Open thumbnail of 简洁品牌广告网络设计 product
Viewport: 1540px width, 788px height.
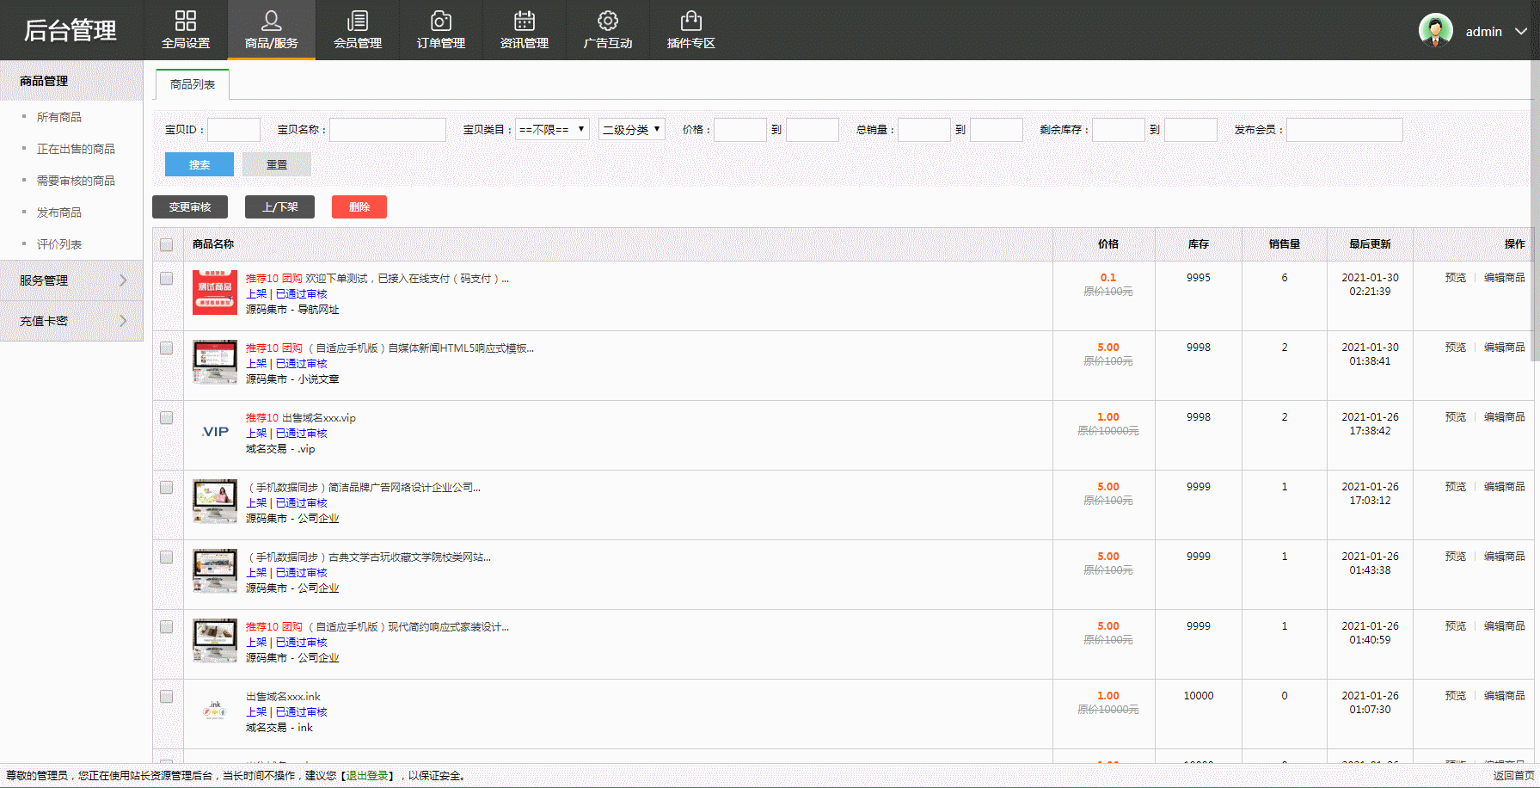[215, 502]
